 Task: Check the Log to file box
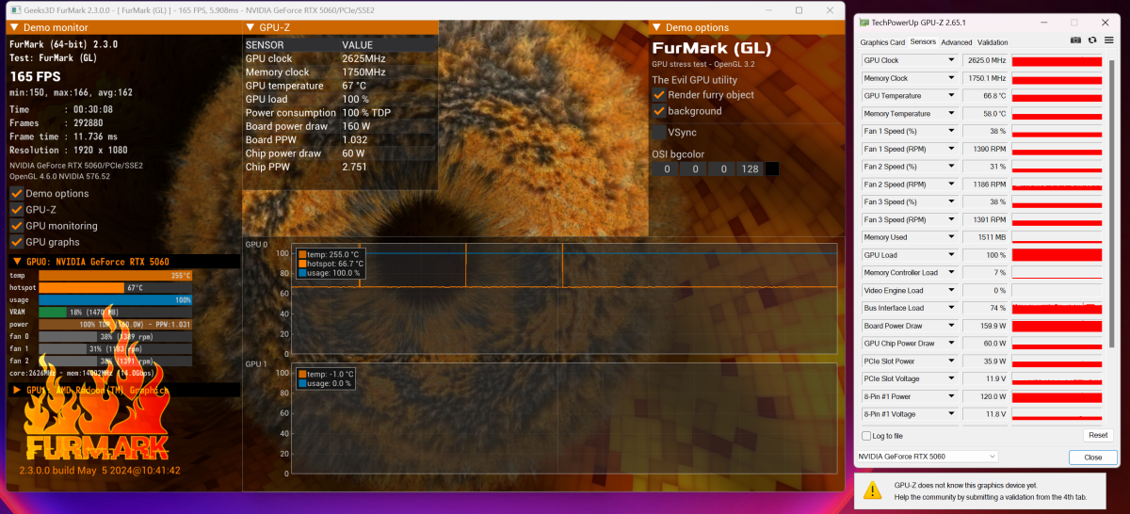(x=867, y=436)
